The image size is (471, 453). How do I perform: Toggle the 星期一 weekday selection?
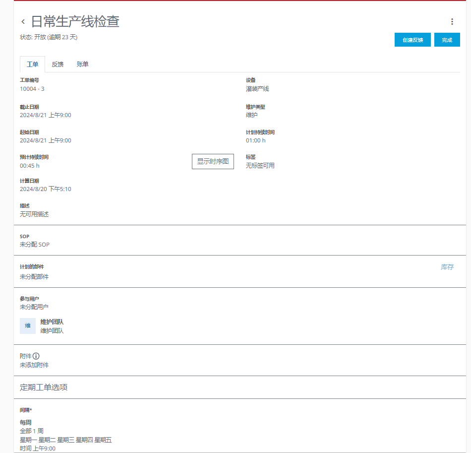pos(29,440)
